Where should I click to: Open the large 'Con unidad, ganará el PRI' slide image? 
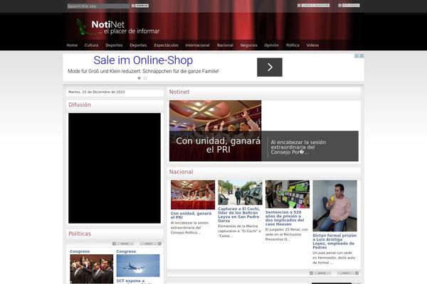215,131
